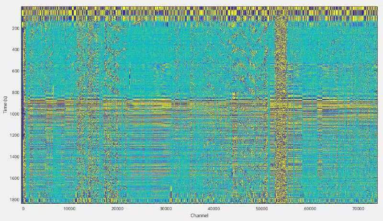Select the y-axis tick label 1000
Image resolution: width=383 pixels, height=221 pixels.
coord(14,114)
